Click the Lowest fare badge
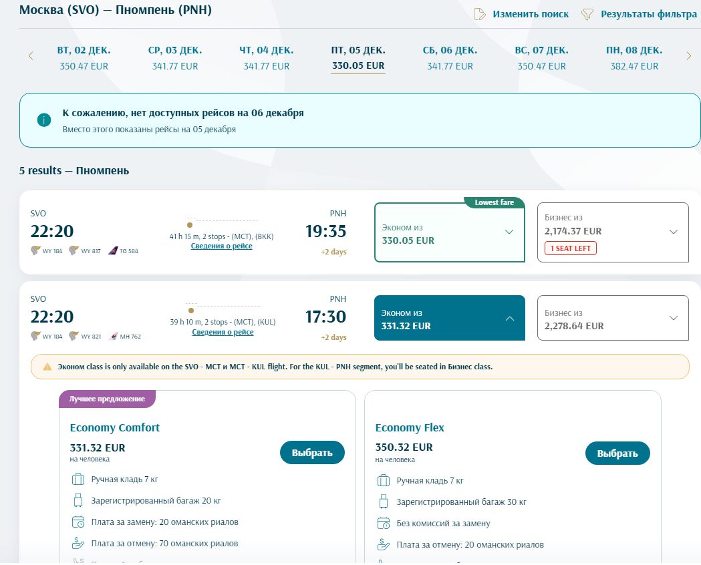701x565 pixels. [494, 202]
